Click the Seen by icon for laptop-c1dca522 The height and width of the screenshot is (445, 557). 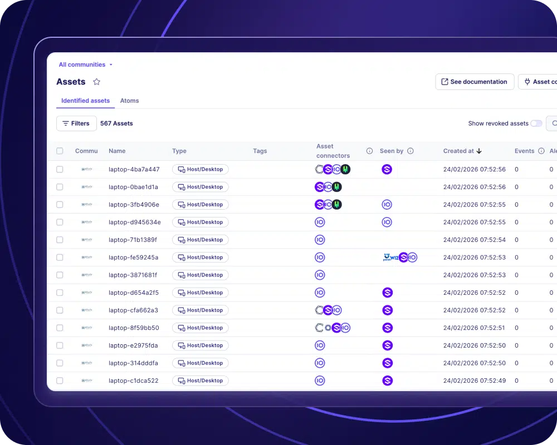coord(387,381)
